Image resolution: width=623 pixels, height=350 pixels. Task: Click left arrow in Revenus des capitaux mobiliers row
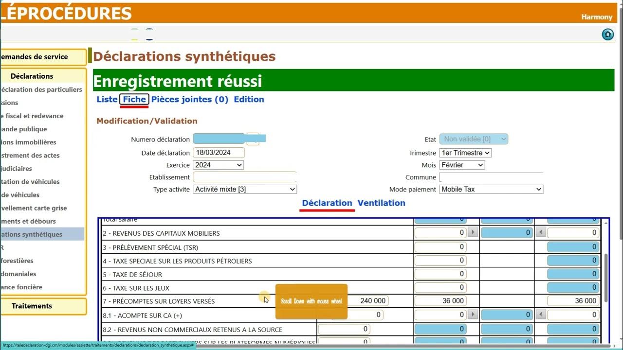540,233
